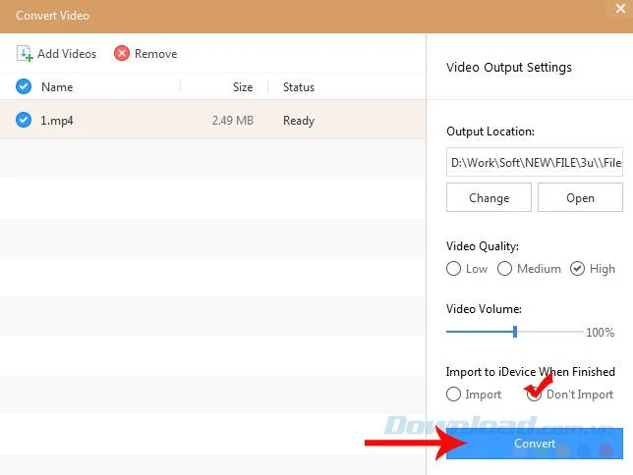Viewport: 633px width, 475px height.
Task: Choose the Import radio option
Action: [453, 394]
